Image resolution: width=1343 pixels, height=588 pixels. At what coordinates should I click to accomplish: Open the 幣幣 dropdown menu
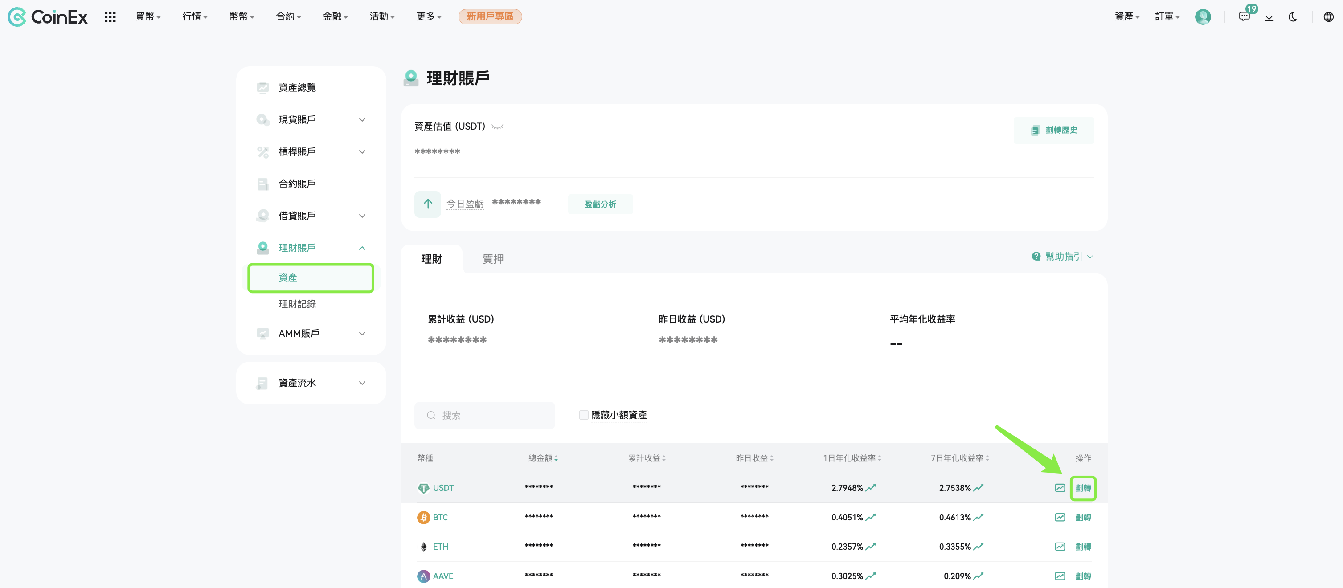tap(242, 16)
